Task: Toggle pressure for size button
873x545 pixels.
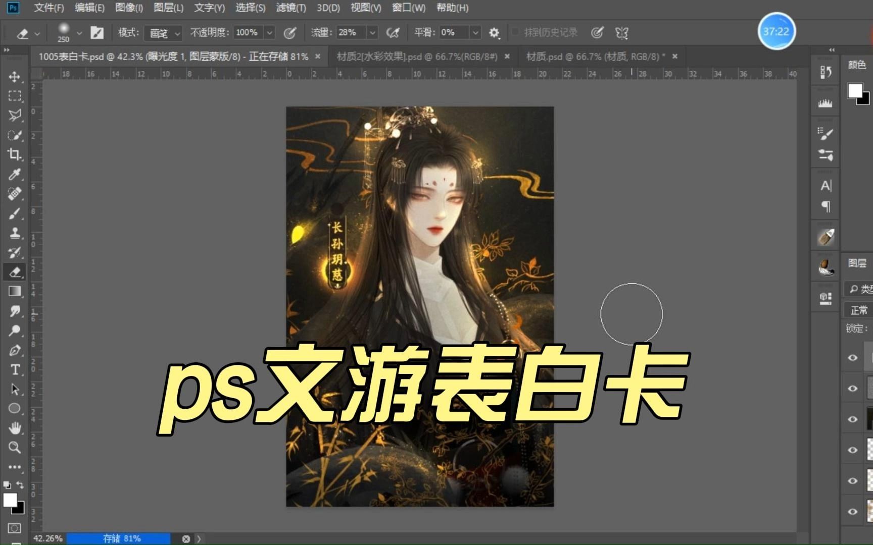Action: click(597, 33)
